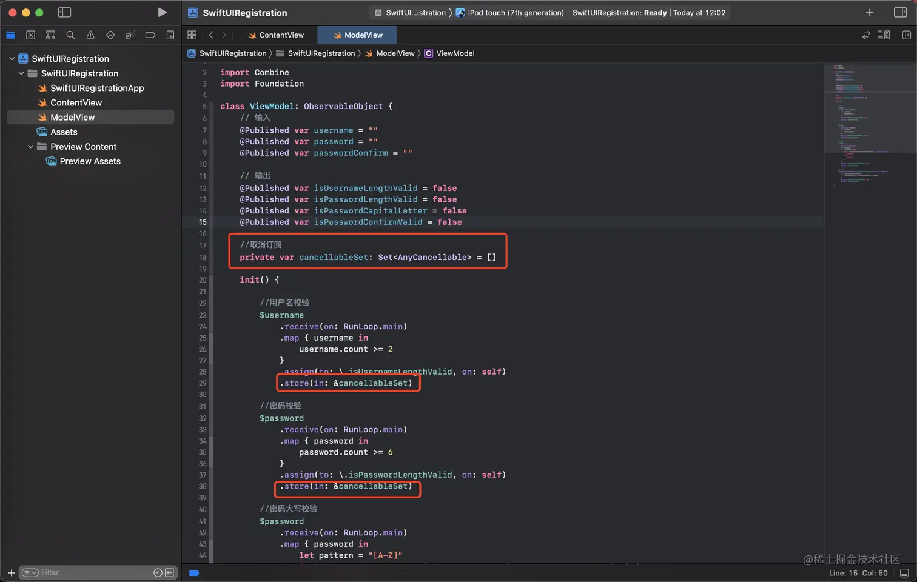This screenshot has height=582, width=917.
Task: Open the related items grid menu
Action: pyautogui.click(x=192, y=35)
